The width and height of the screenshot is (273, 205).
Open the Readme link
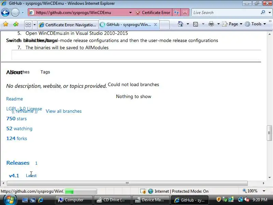pyautogui.click(x=14, y=99)
